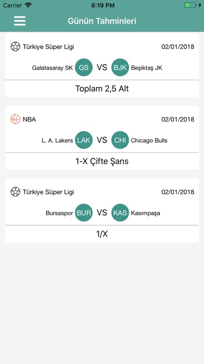The height and width of the screenshot is (364, 204).
Task: Check the battery status icon
Action: [190, 5]
